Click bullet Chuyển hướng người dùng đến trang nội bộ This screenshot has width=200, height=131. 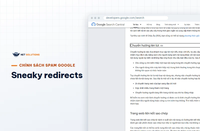click(164, 93)
